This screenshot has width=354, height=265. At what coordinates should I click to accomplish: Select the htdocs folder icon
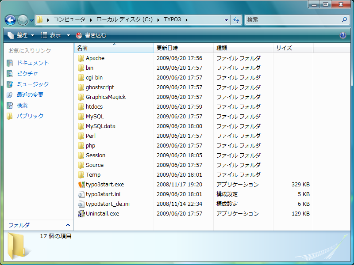pyautogui.click(x=81, y=106)
